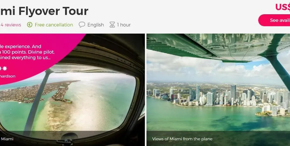290x146 pixels.
Task: Click the speech bubble language icon
Action: pos(82,25)
